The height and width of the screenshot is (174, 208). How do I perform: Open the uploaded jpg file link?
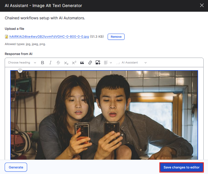(x=49, y=37)
